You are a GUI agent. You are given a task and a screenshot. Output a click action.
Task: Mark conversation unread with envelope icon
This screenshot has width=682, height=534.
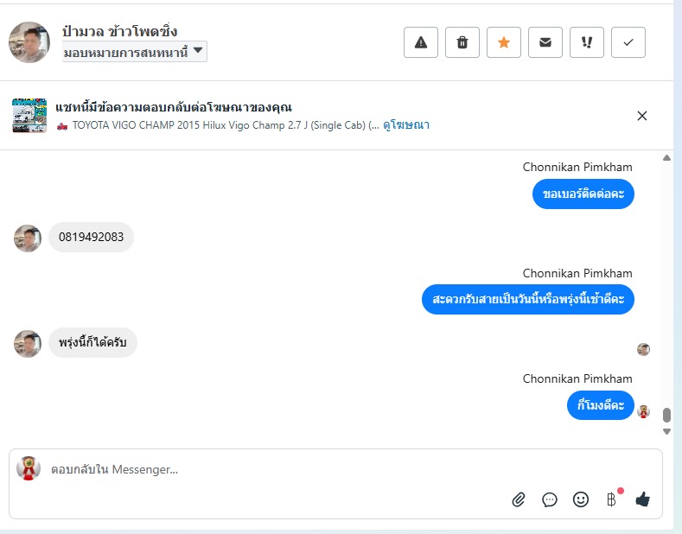[545, 42]
